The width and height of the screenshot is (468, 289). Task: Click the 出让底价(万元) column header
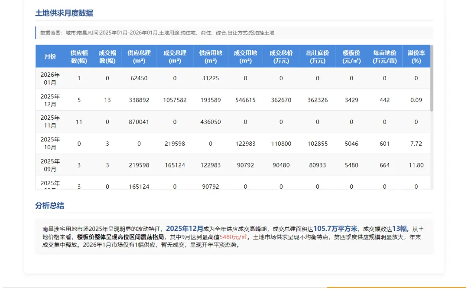pos(317,56)
